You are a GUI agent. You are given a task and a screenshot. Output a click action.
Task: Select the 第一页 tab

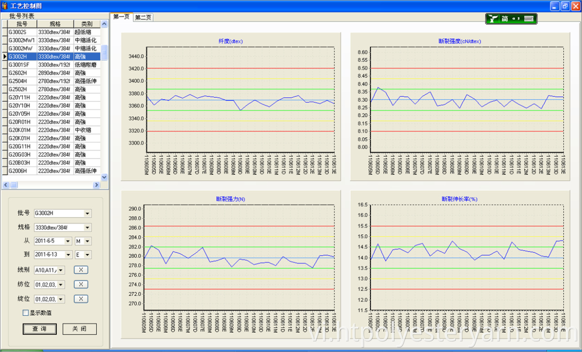pos(121,17)
